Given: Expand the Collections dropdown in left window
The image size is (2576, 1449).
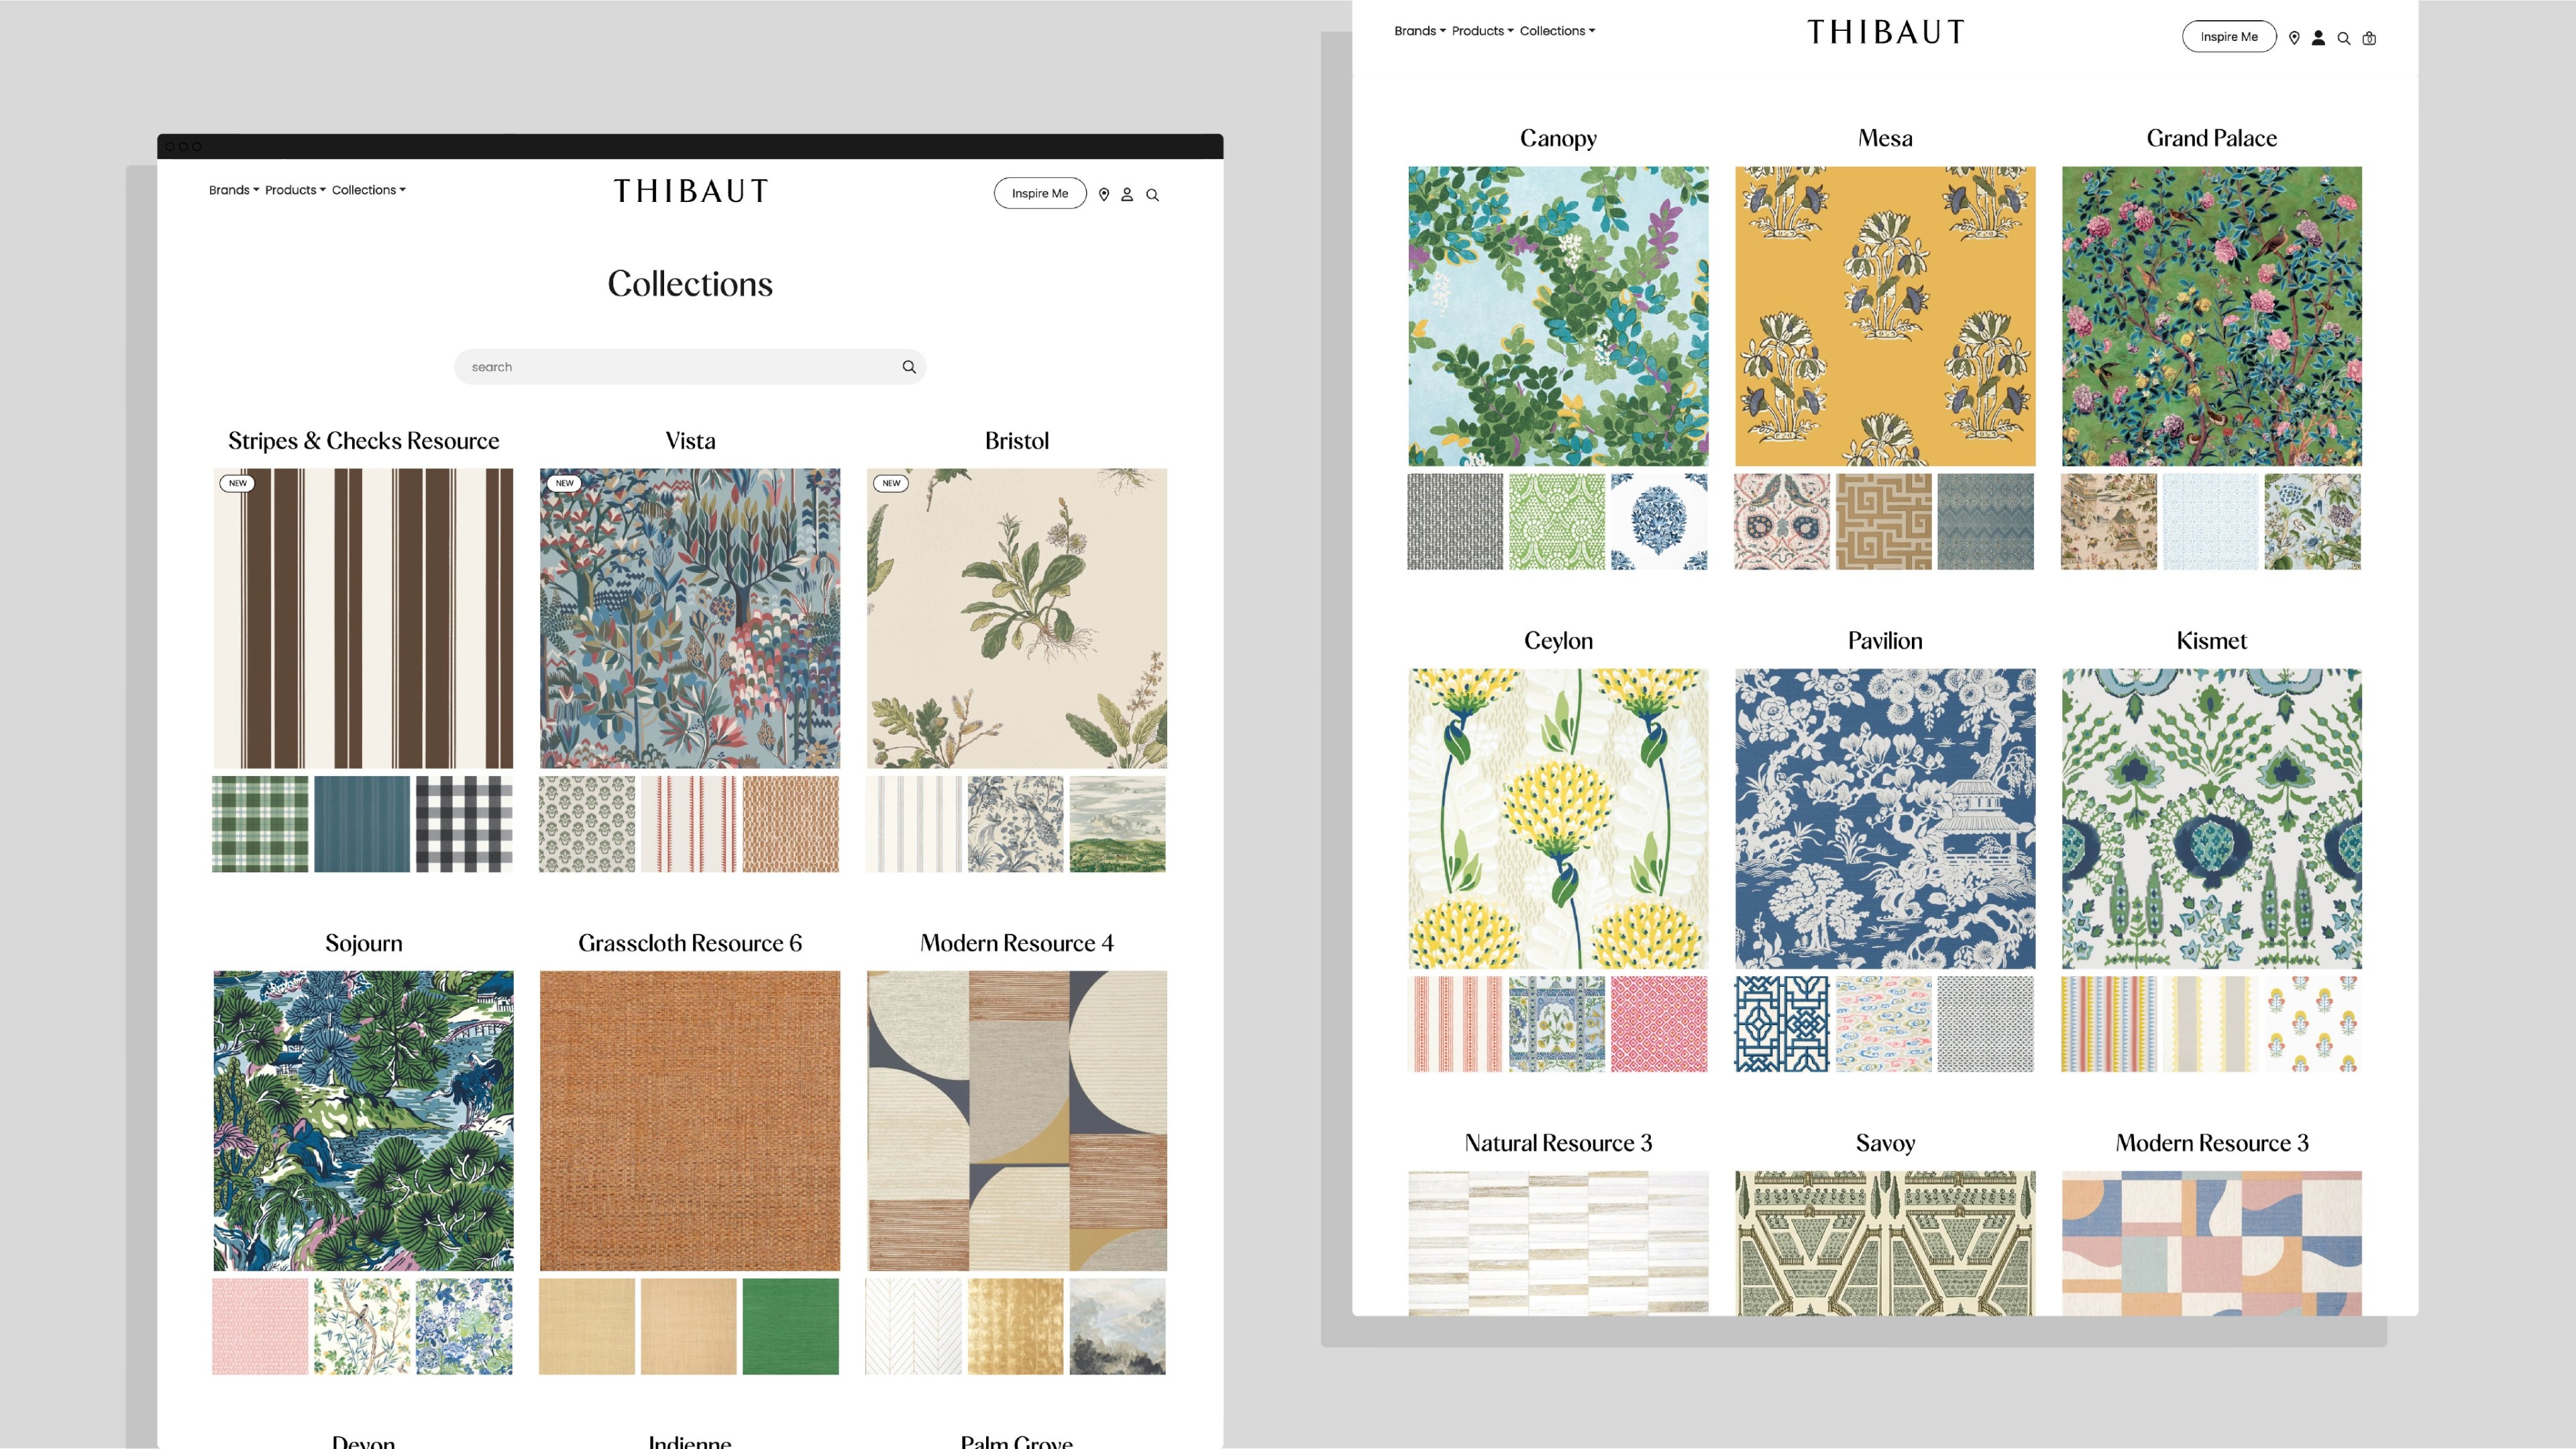Looking at the screenshot, I should coord(369,190).
